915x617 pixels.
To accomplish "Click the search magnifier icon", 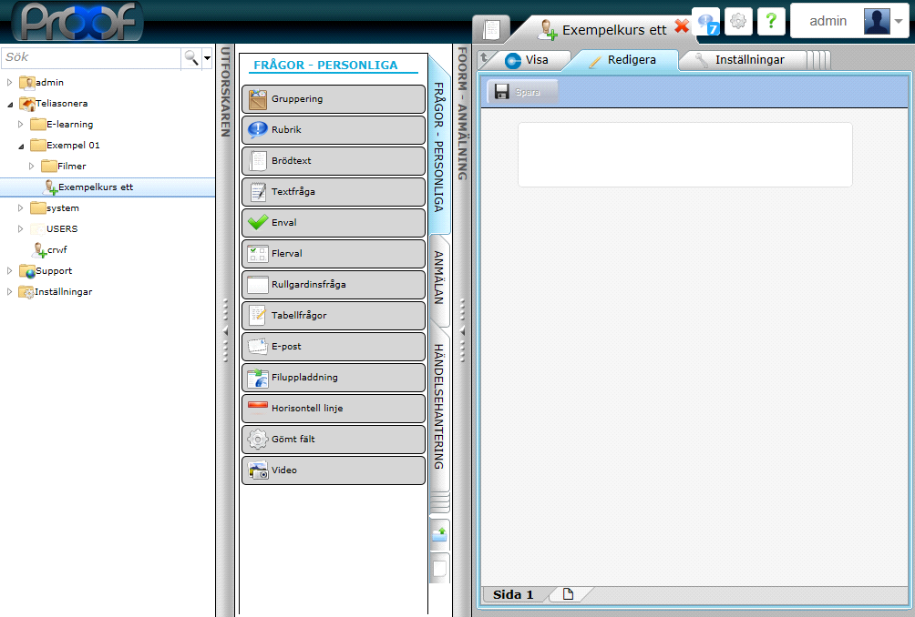I will (x=191, y=57).
